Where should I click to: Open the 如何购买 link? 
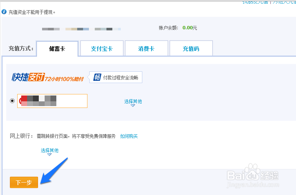pyautogui.click(x=129, y=136)
